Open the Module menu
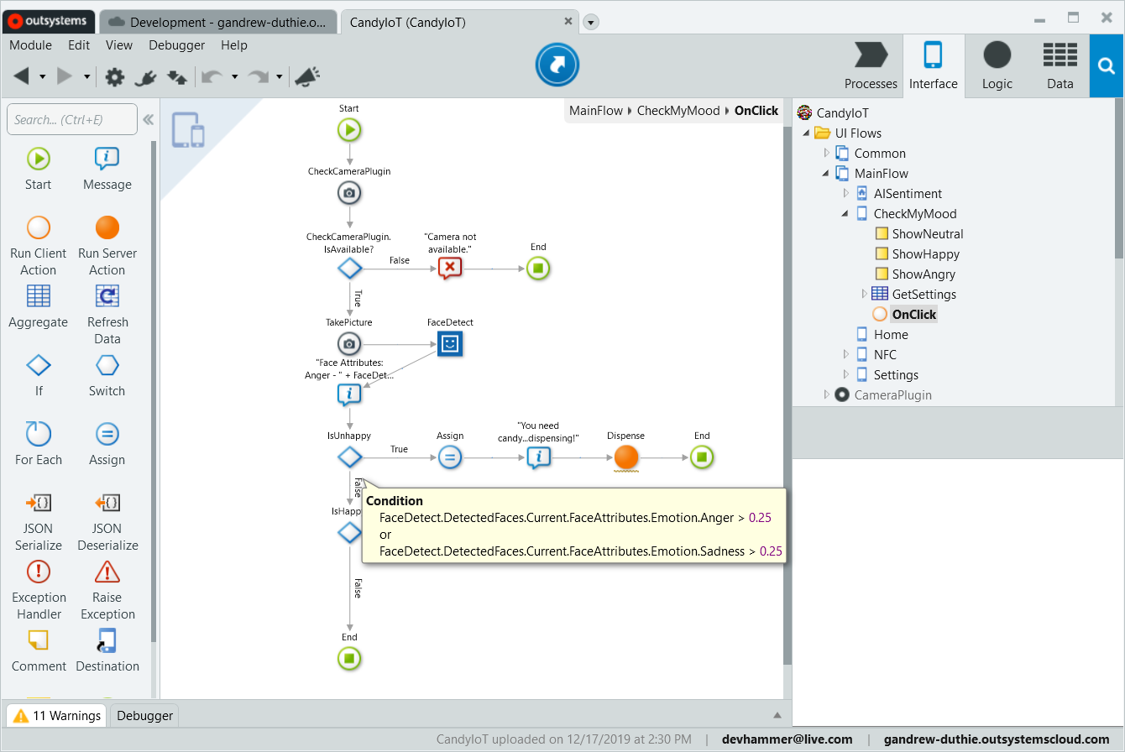Image resolution: width=1125 pixels, height=752 pixels. click(x=30, y=45)
